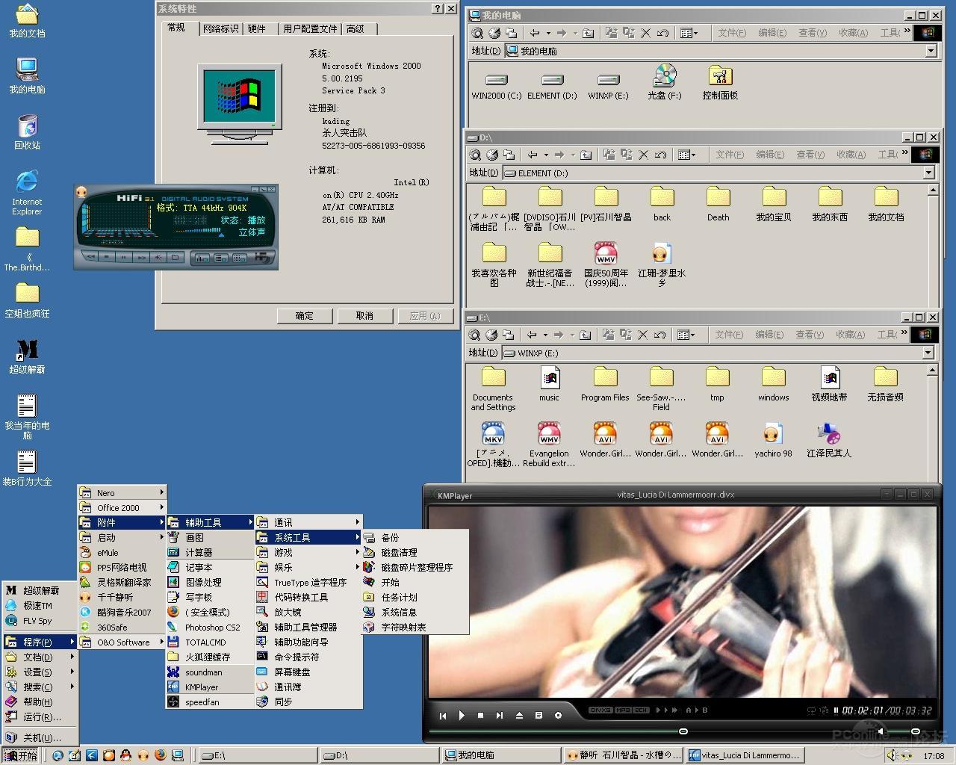Viewport: 956px width, 765px height.
Task: Open WINXP (E:) drive icon
Action: point(608,86)
